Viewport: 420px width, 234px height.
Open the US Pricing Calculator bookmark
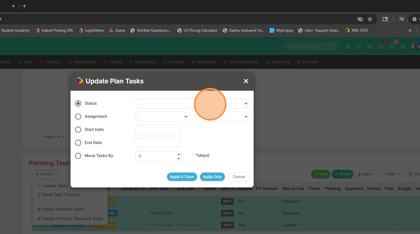197,30
